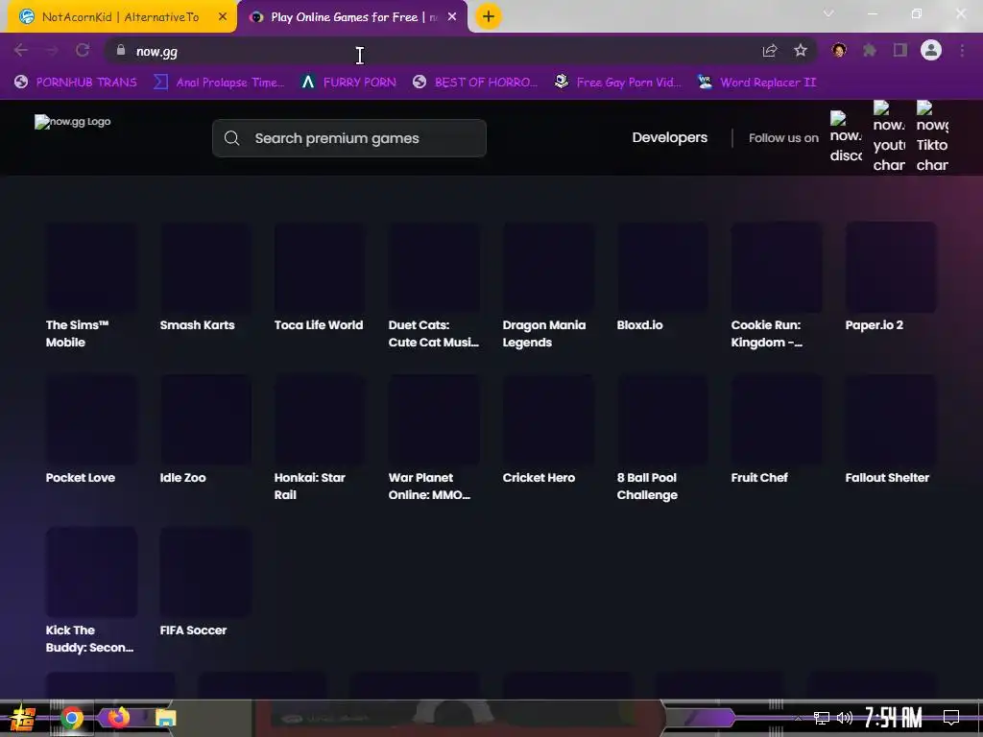Select thumbnail above FIFA Soccer
Image resolution: width=983 pixels, height=737 pixels.
(205, 572)
